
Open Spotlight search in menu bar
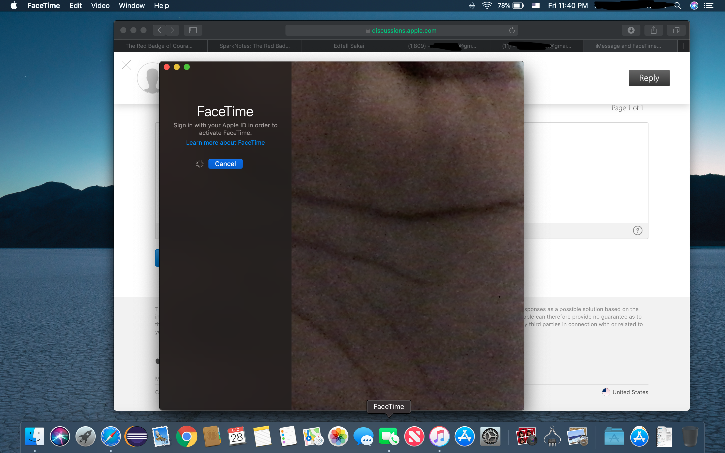[678, 6]
